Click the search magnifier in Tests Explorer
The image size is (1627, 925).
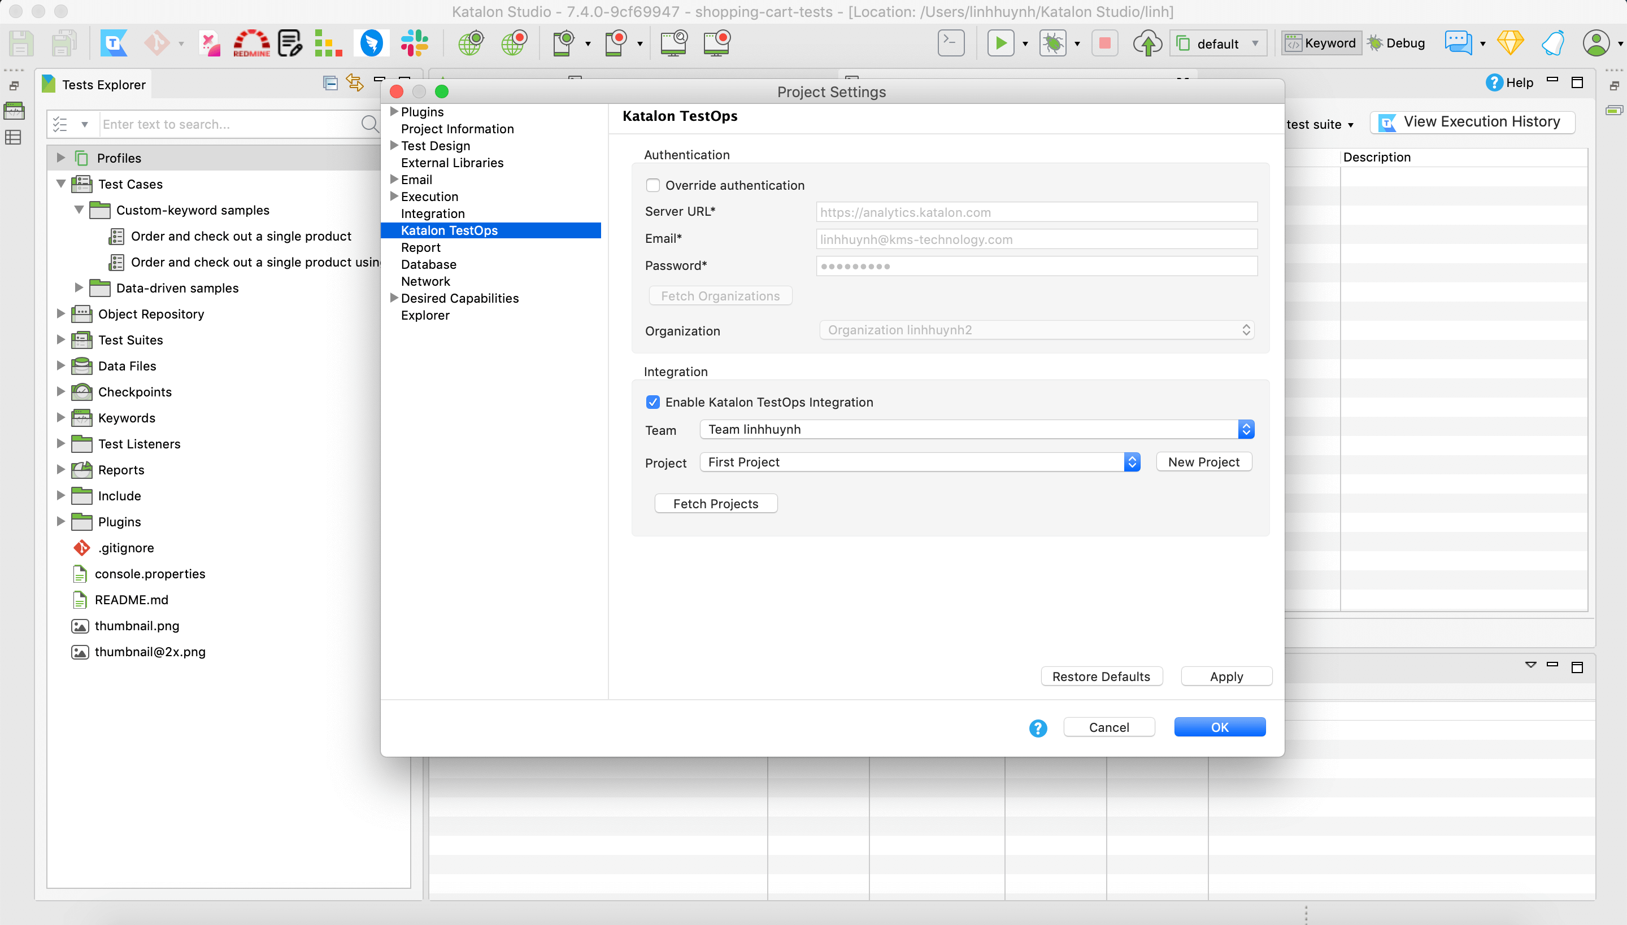click(x=370, y=124)
